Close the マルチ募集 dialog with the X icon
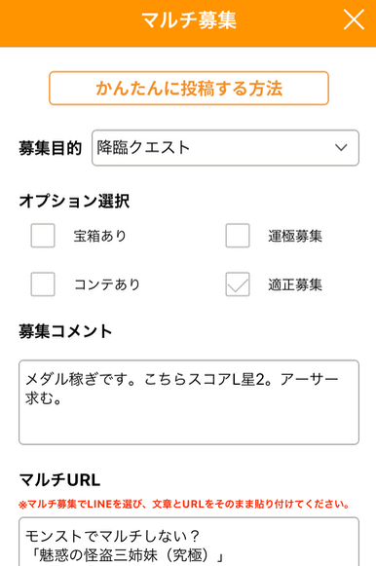This screenshot has height=566, width=376. (x=354, y=19)
